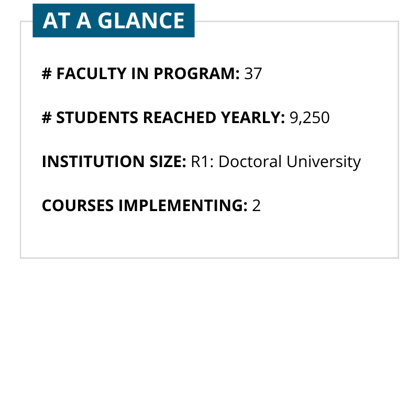The width and height of the screenshot is (419, 419).
Task: Select the word SIZE
Action: point(167,162)
